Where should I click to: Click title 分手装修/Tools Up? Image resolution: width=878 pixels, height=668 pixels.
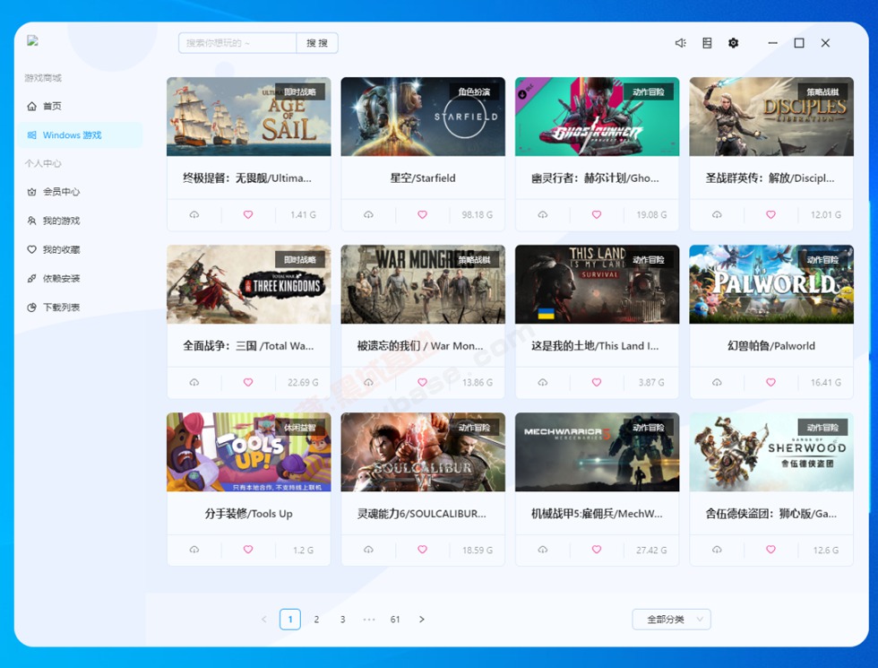pos(249,513)
